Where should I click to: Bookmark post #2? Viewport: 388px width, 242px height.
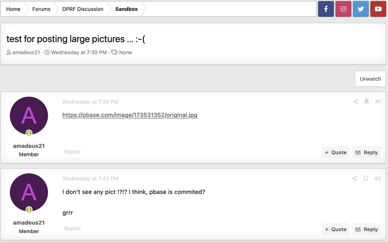(366, 178)
